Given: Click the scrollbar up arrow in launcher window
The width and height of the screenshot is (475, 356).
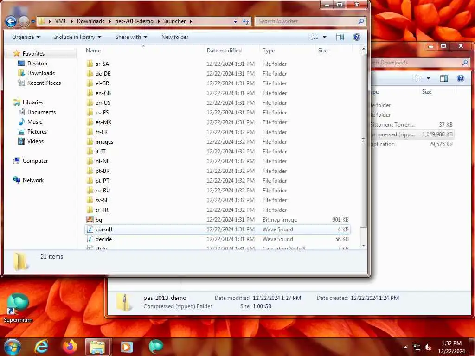Looking at the screenshot, I should pos(364,49).
